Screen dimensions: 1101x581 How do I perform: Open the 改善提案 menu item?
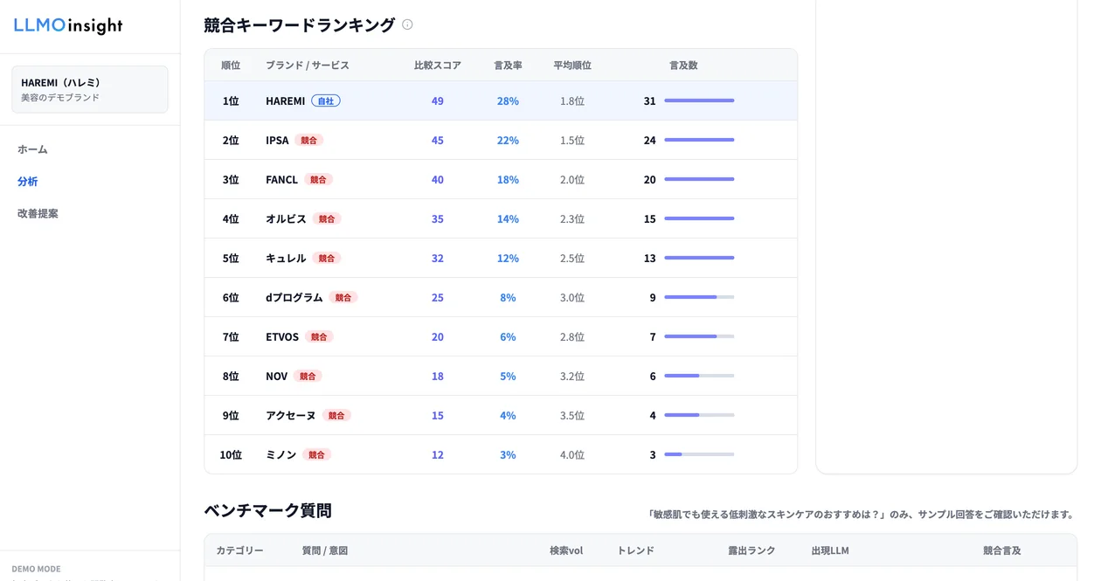(x=38, y=213)
